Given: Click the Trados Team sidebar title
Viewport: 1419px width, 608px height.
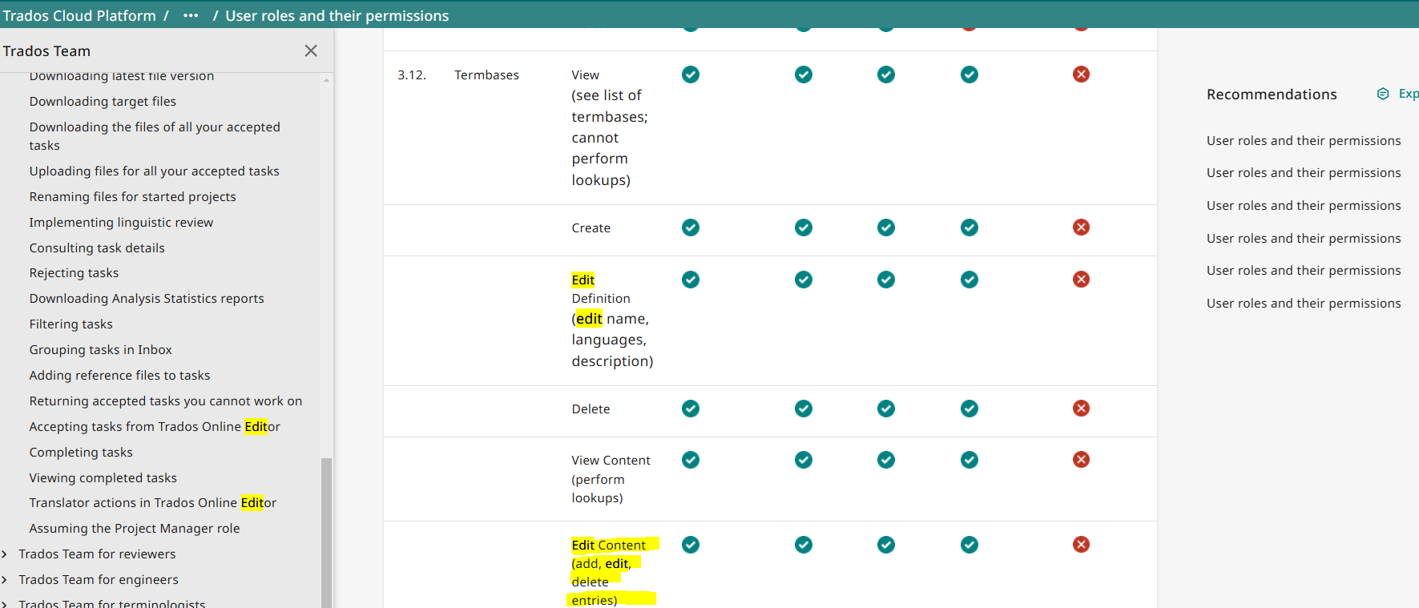Looking at the screenshot, I should 46,51.
